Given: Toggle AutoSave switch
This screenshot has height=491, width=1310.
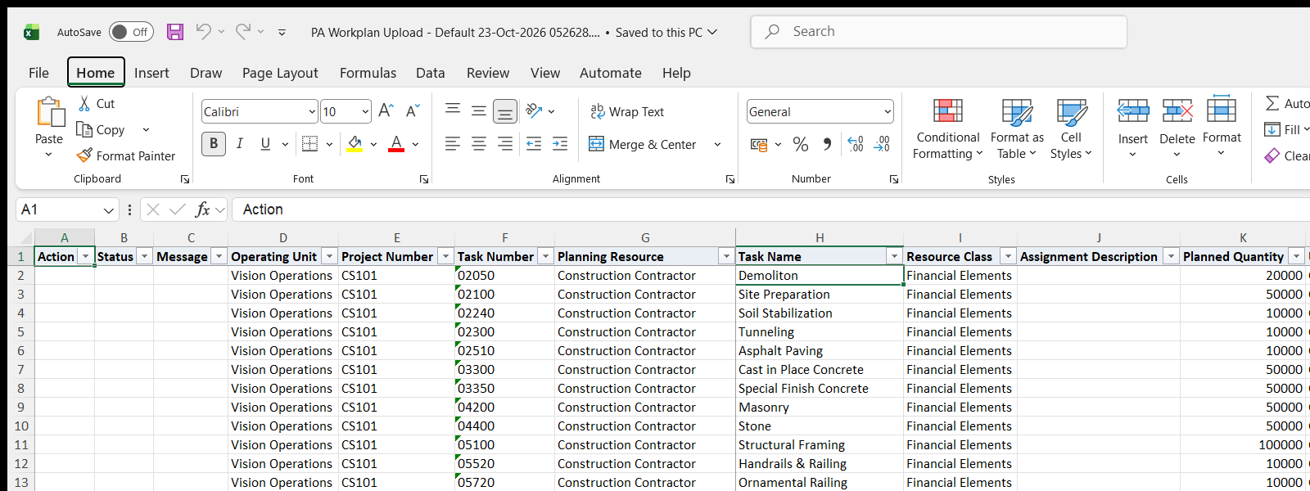Looking at the screenshot, I should pyautogui.click(x=131, y=32).
